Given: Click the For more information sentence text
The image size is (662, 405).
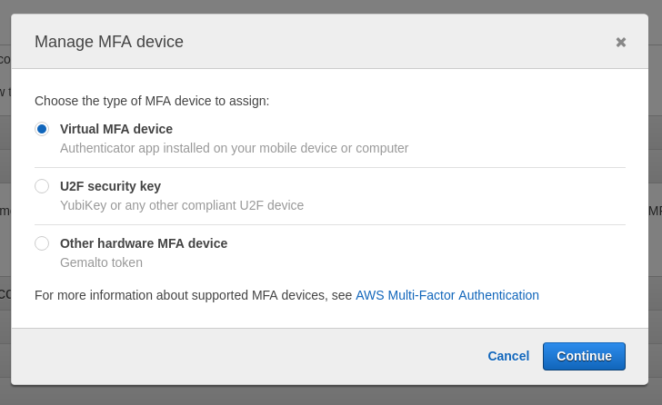Looking at the screenshot, I should 193,295.
